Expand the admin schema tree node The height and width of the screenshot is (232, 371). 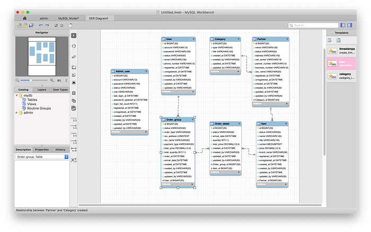point(17,113)
